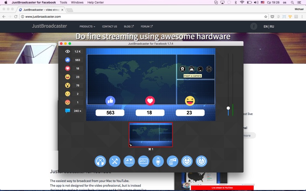Image resolution: width=306 pixels, height=191 pixels.
Task: Click the Sad emoji in the sidebar
Action: (68, 94)
